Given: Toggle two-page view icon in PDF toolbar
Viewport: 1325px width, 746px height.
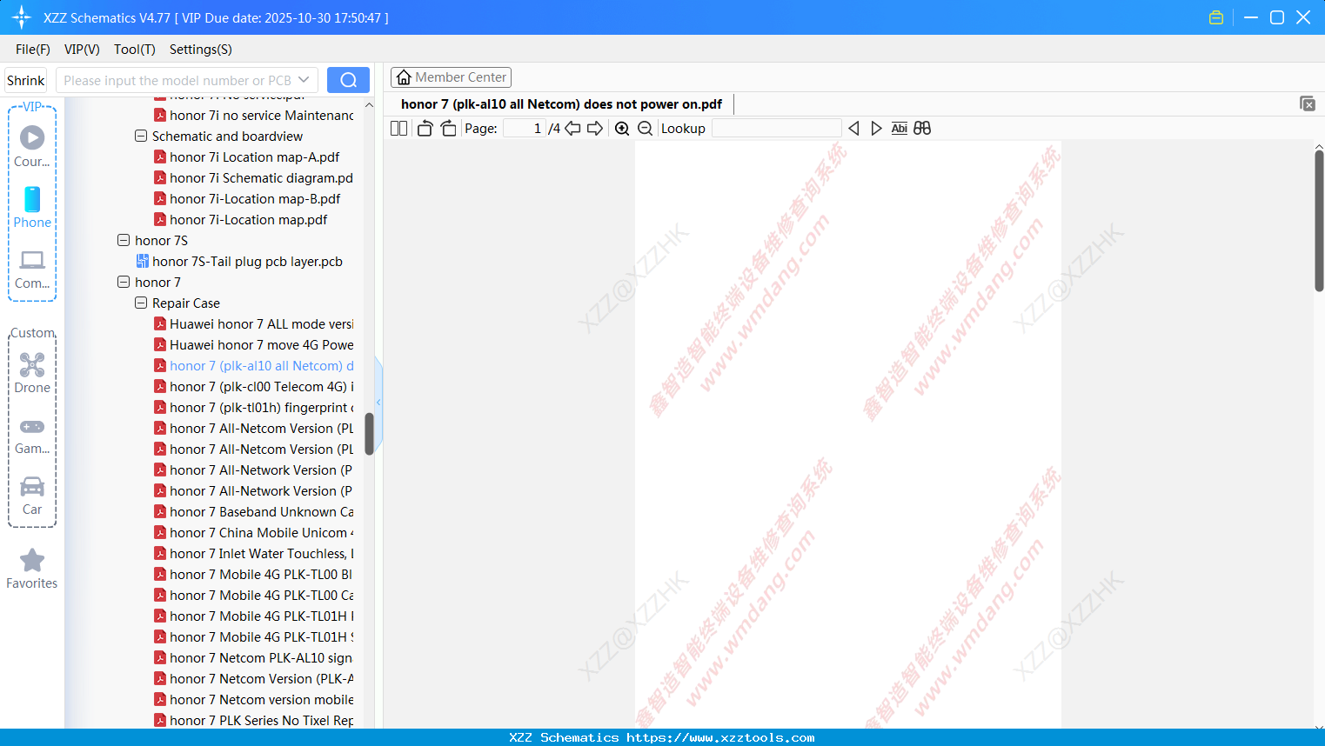Looking at the screenshot, I should tap(398, 128).
